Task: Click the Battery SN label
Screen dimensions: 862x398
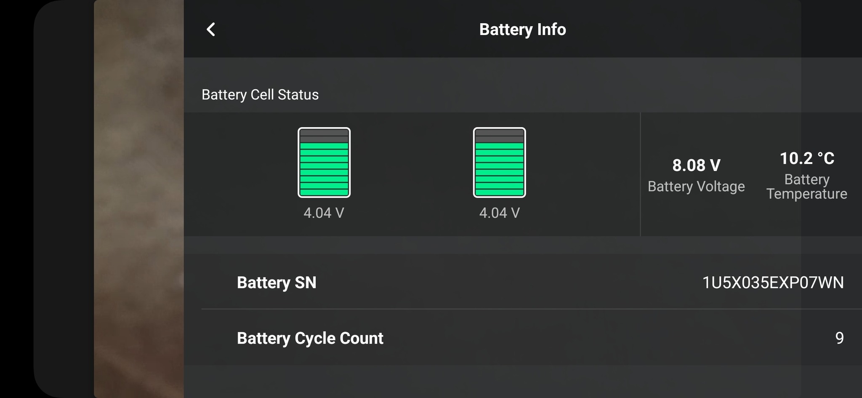Action: pos(277,283)
